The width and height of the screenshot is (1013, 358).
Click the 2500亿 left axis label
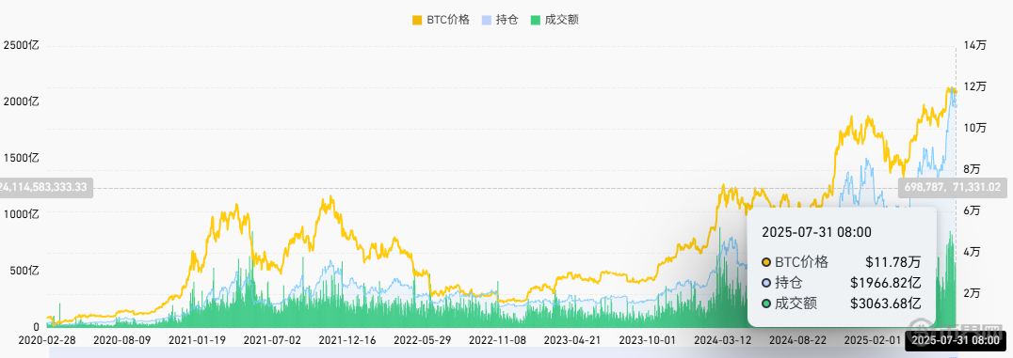[22, 46]
